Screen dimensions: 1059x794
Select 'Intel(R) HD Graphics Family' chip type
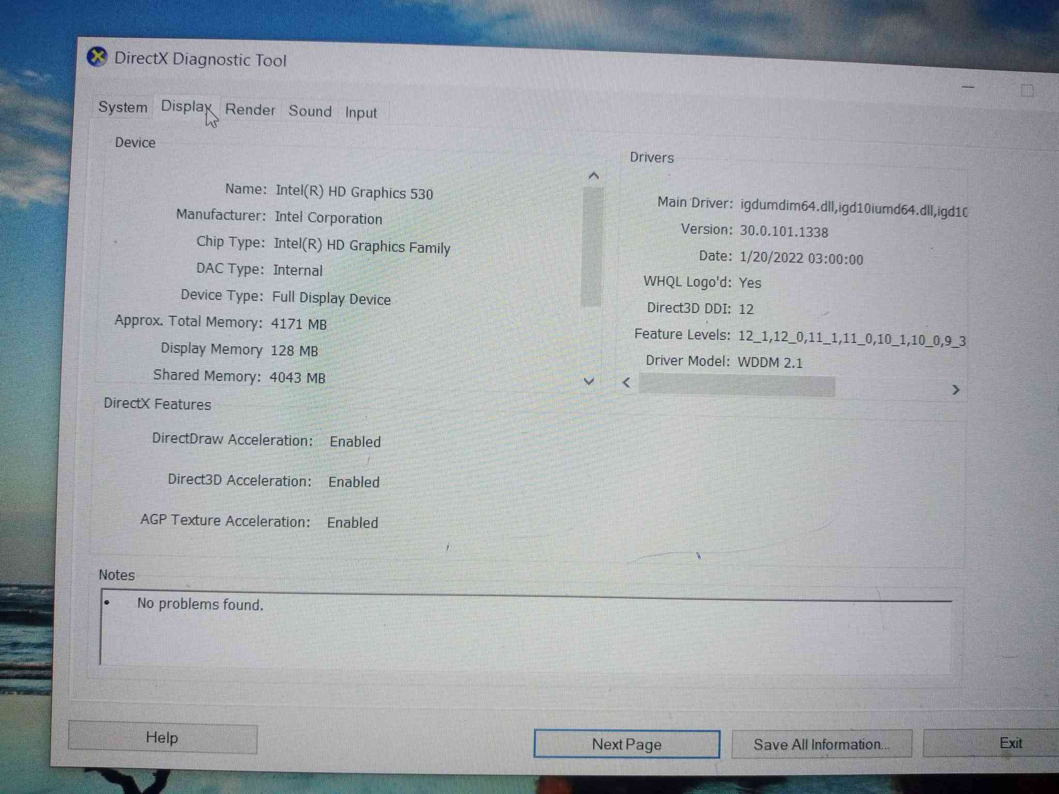pos(362,246)
